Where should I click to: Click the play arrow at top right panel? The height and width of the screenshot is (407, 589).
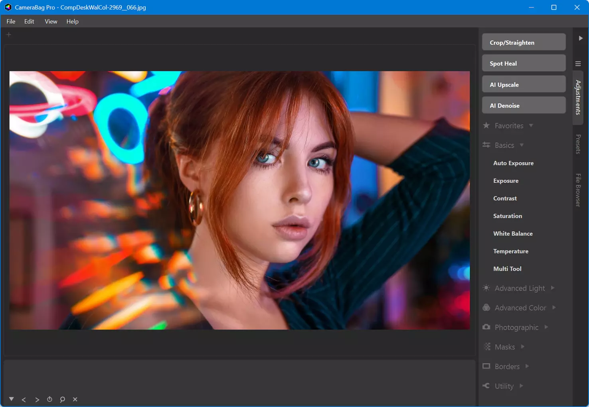(x=581, y=38)
